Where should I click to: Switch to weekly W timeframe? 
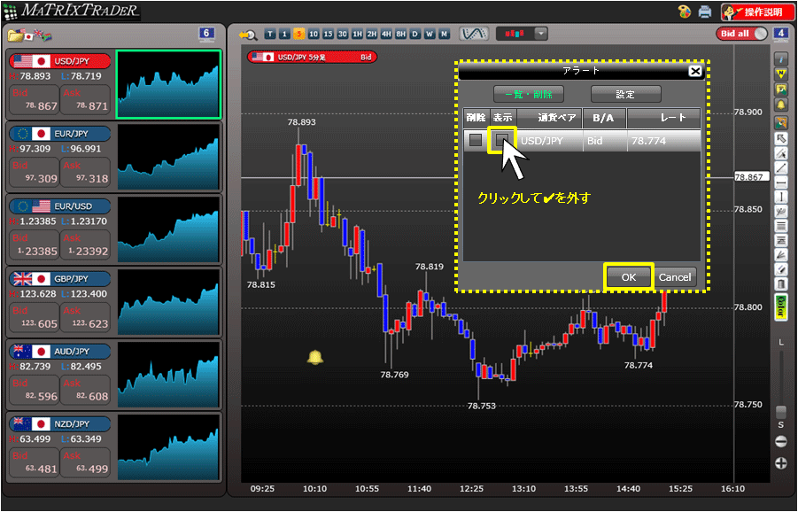(x=430, y=34)
